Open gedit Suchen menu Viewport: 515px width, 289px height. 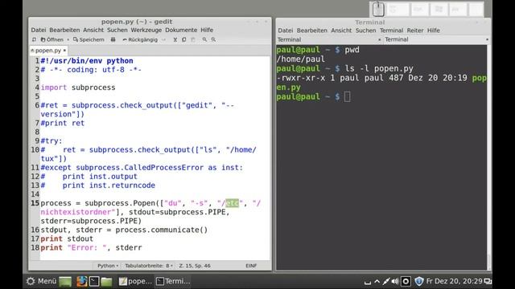click(x=117, y=30)
